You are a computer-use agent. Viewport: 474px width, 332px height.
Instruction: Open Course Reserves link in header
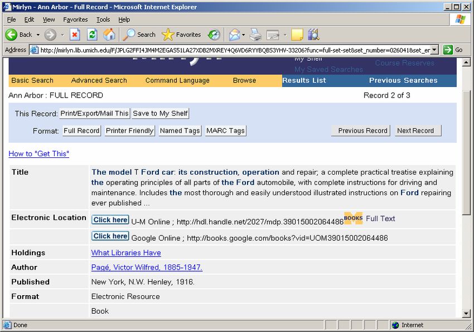404,63
